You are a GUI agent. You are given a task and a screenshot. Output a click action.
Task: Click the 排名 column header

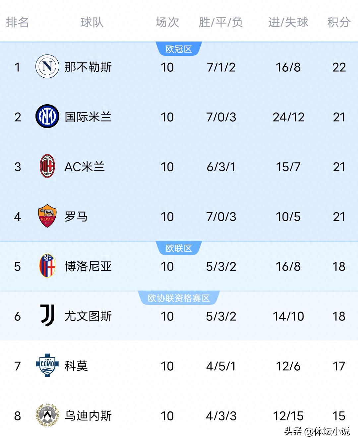pyautogui.click(x=17, y=22)
